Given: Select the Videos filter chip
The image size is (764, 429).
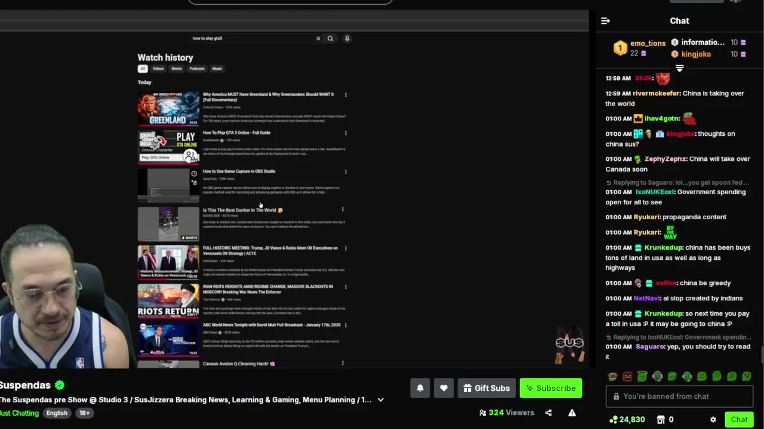Looking at the screenshot, I should click(x=158, y=69).
